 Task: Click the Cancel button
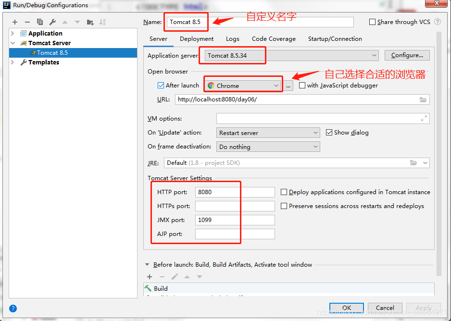click(x=385, y=308)
